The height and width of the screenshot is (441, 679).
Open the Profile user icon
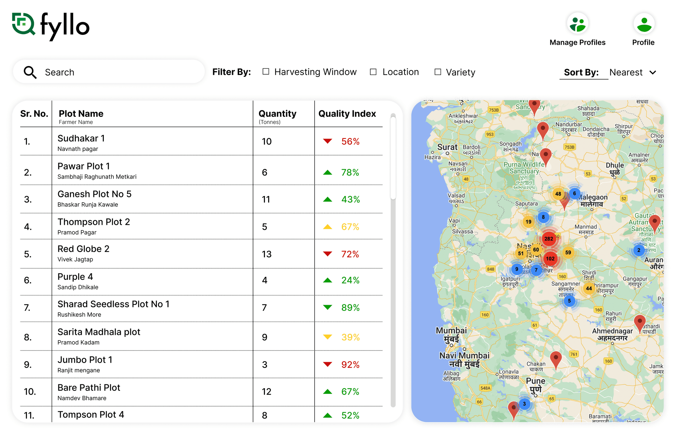click(x=644, y=24)
